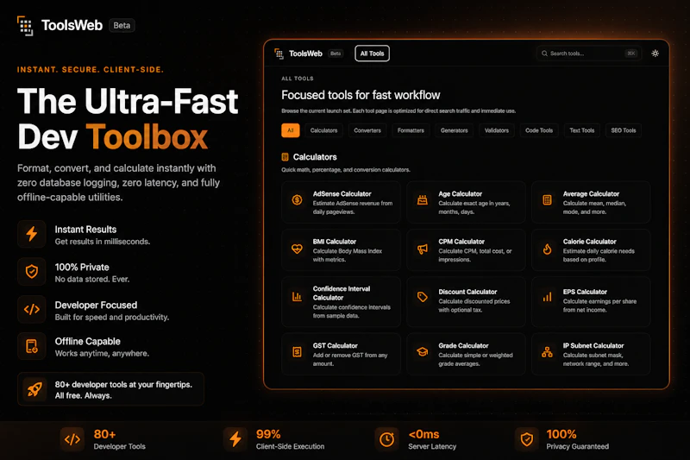
Task: Focus the Search tools input field
Action: pos(588,54)
